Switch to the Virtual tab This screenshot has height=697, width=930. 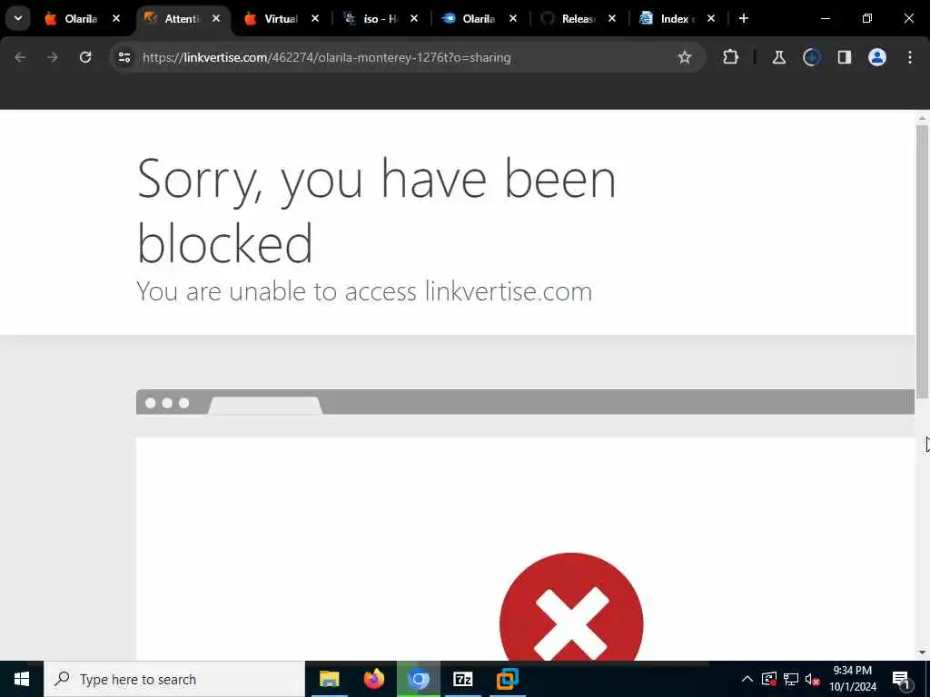click(272, 18)
